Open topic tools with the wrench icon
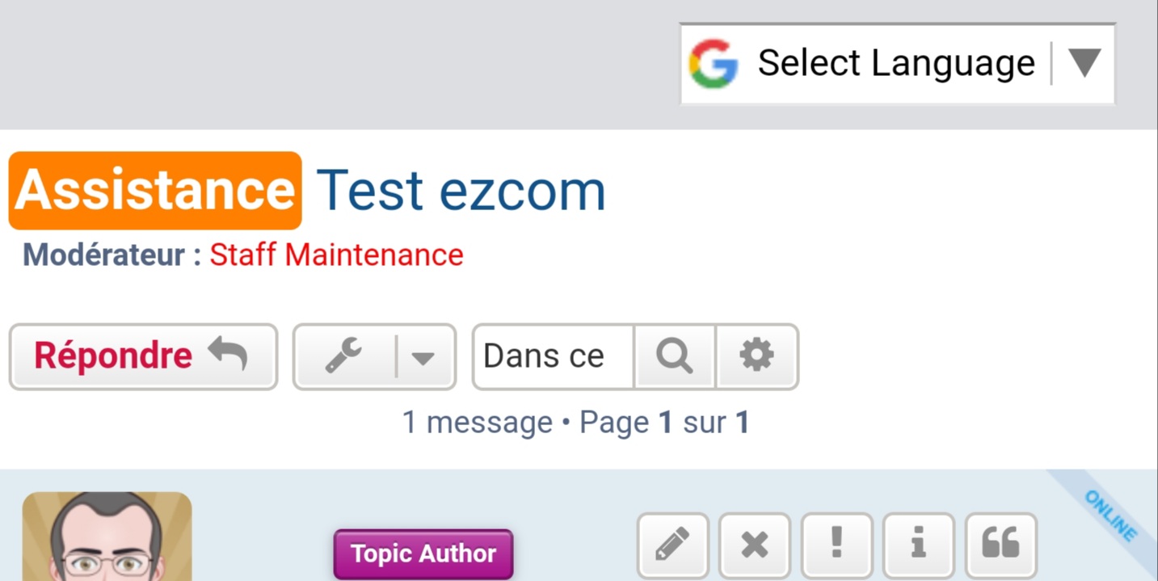Image resolution: width=1158 pixels, height=581 pixels. click(x=344, y=356)
